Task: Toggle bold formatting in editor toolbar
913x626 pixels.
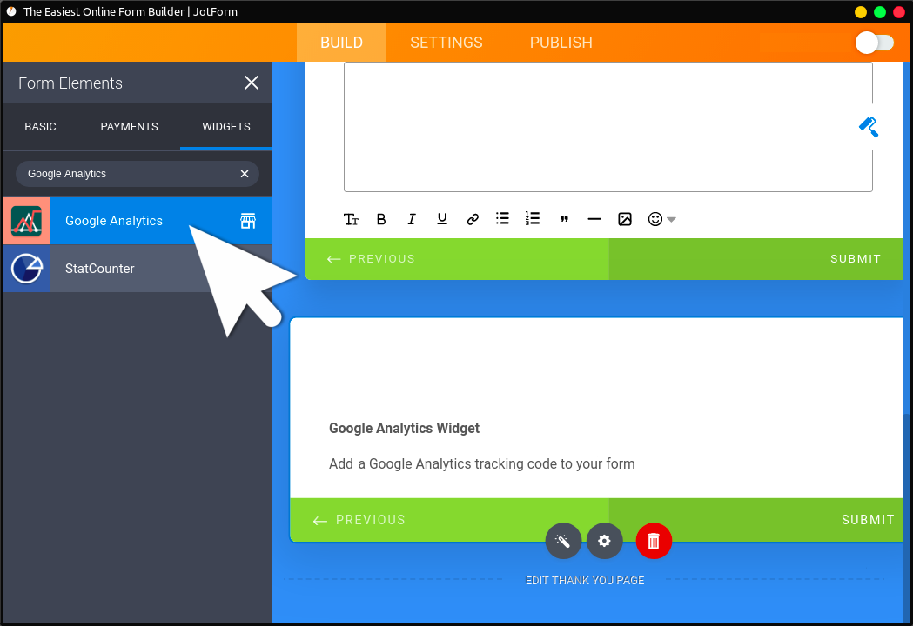Action: click(x=381, y=219)
